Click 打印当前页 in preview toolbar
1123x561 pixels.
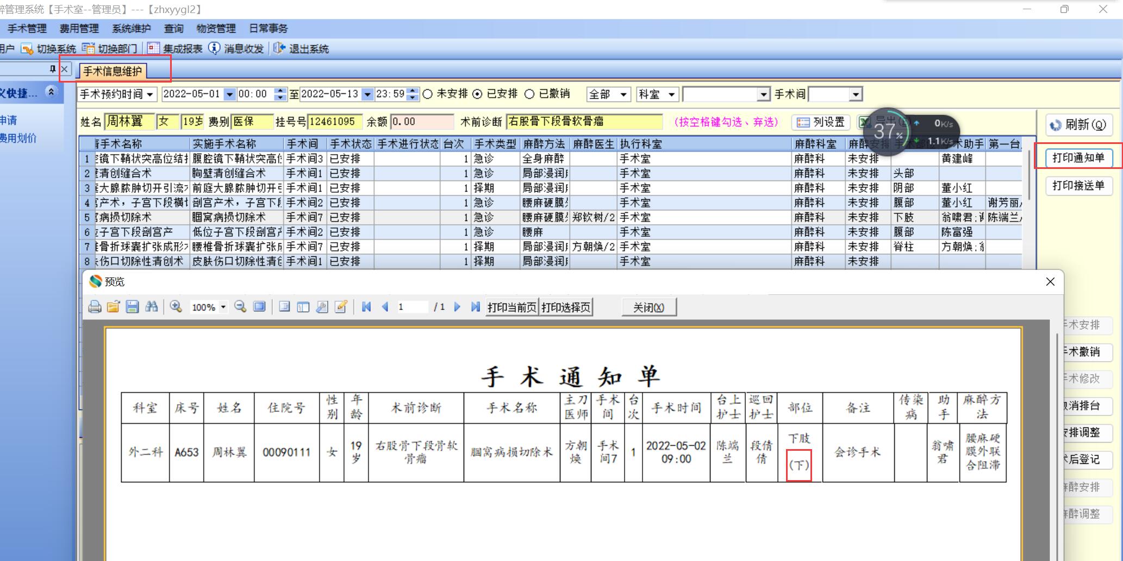tap(511, 307)
